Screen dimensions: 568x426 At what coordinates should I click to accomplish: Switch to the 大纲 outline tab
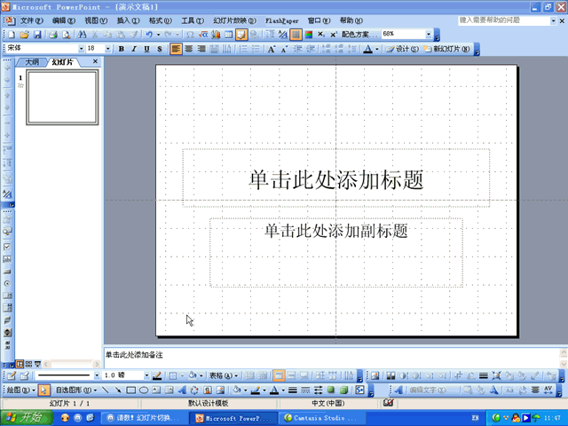click(x=32, y=62)
